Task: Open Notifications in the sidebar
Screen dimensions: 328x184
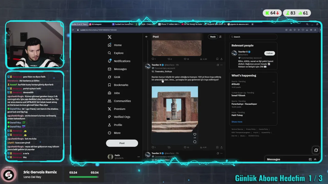Action: [x=119, y=61]
